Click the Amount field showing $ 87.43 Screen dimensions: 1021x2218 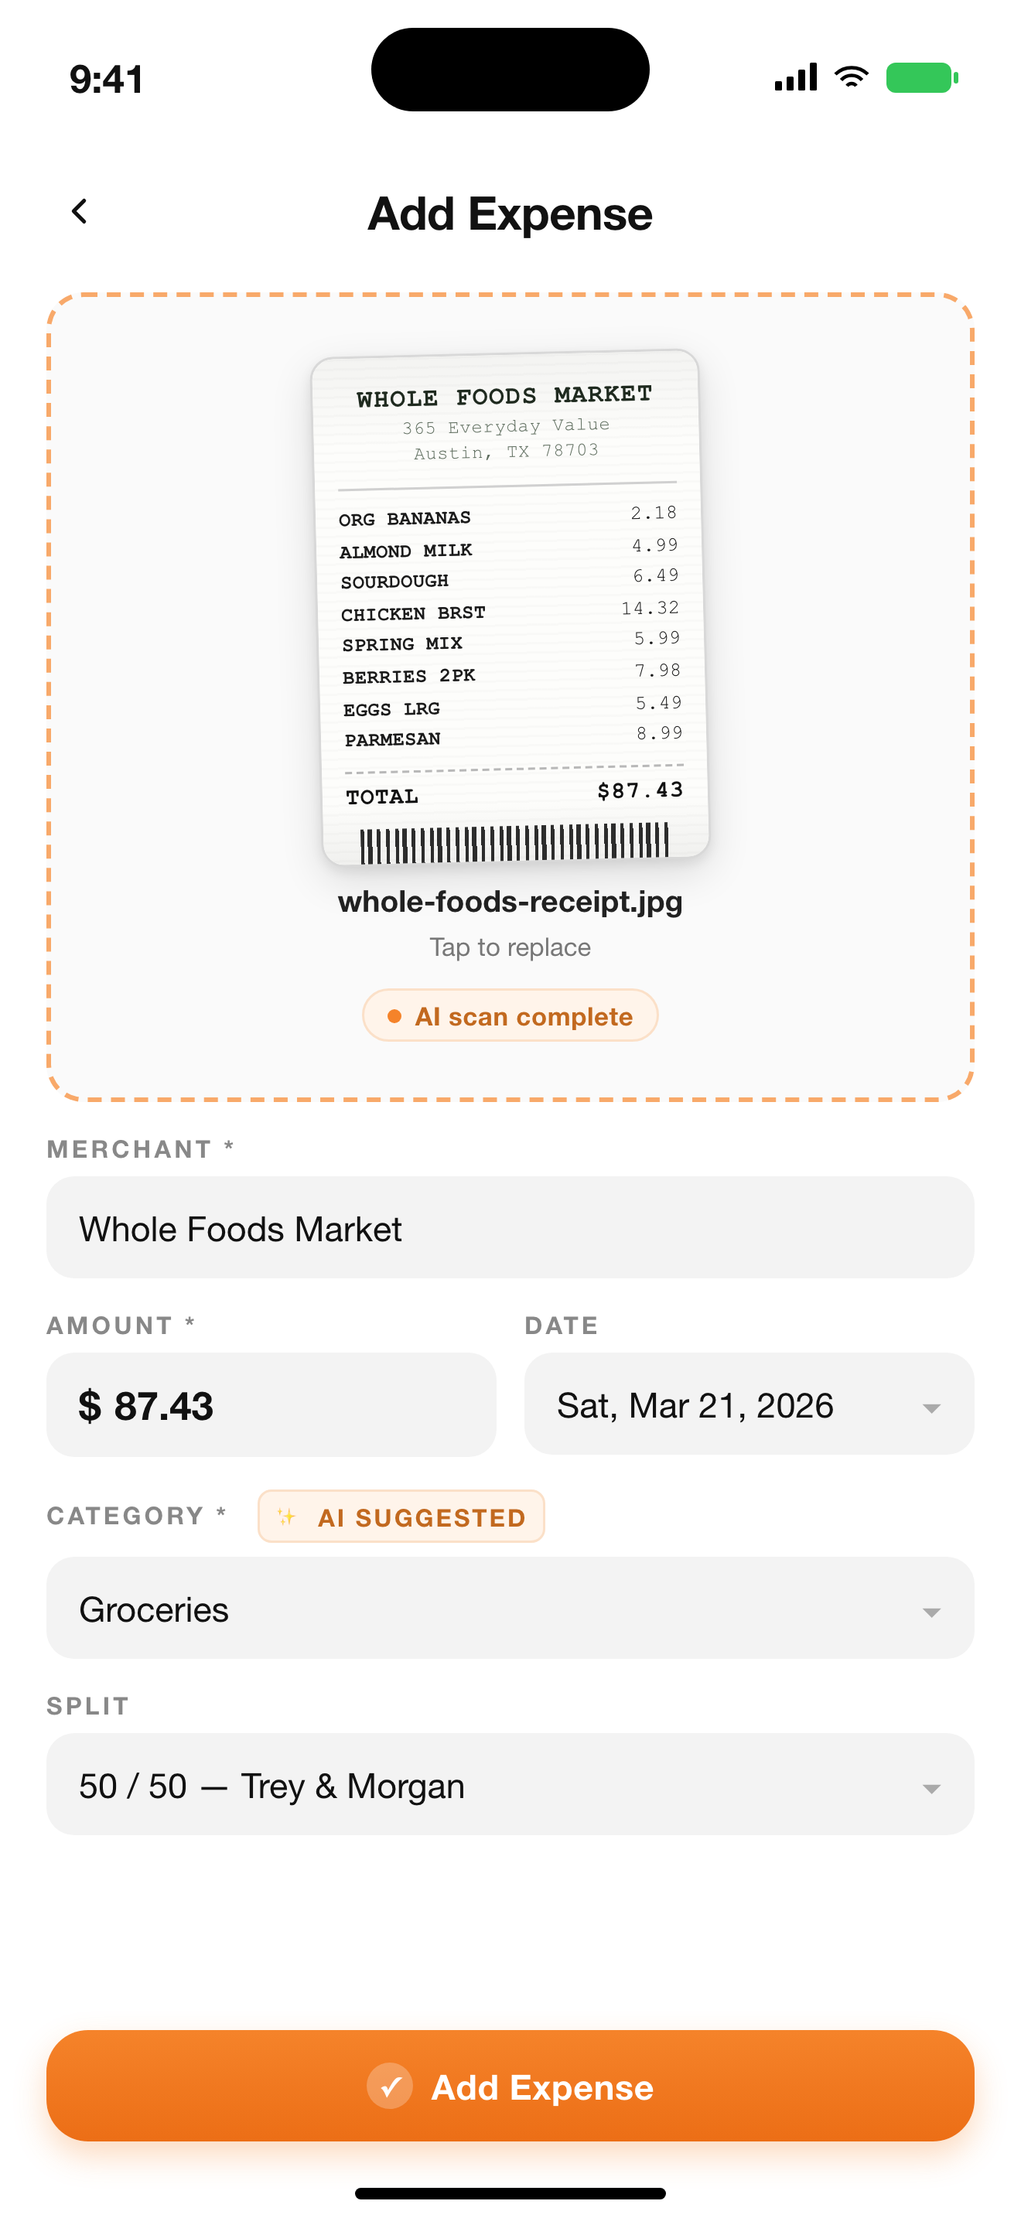pyautogui.click(x=270, y=1405)
